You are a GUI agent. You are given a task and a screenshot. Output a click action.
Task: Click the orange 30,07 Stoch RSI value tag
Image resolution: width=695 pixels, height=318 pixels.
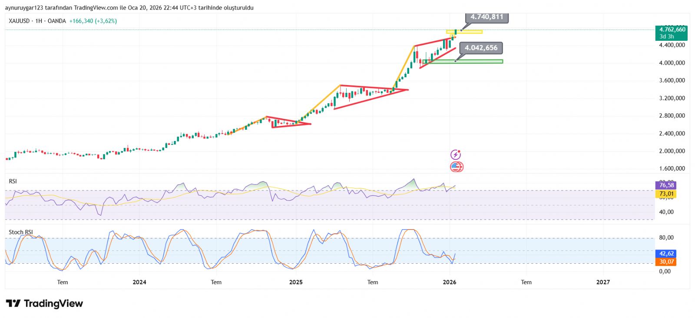point(666,262)
